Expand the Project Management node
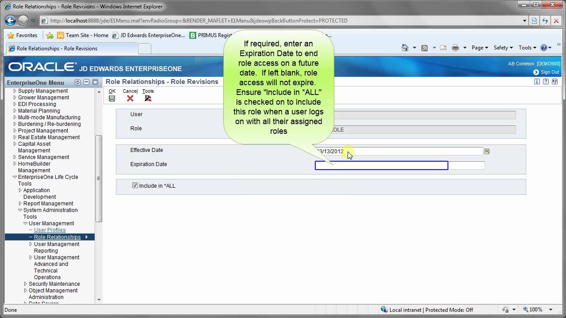Screen dimensions: 566x318 coord(15,130)
